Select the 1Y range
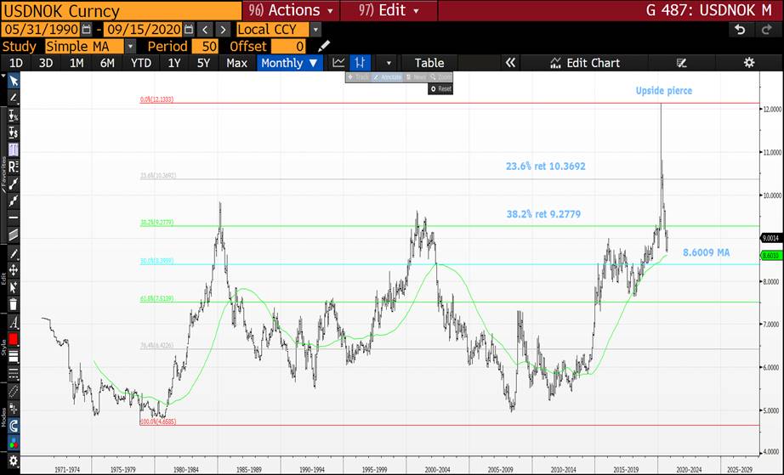The image size is (784, 475). coord(173,63)
